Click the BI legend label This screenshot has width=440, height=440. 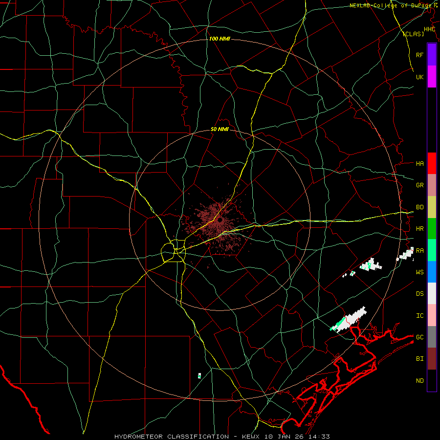(x=419, y=359)
